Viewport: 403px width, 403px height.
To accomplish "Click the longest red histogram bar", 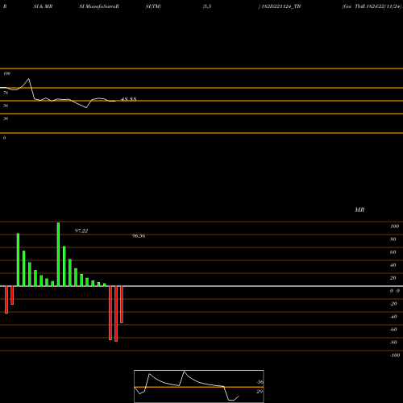I will pyautogui.click(x=116, y=314).
